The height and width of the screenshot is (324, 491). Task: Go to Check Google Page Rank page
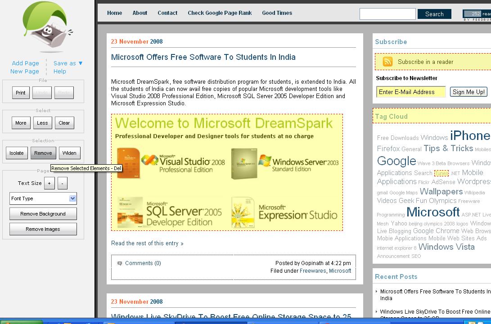[x=220, y=13]
